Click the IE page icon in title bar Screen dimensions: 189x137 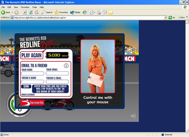tap(2, 2)
